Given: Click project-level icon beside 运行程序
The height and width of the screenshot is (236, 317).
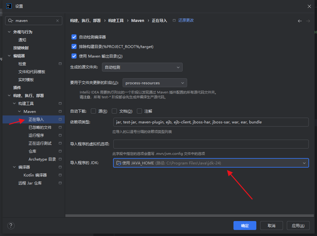Looking at the screenshot, I should coord(60,135).
